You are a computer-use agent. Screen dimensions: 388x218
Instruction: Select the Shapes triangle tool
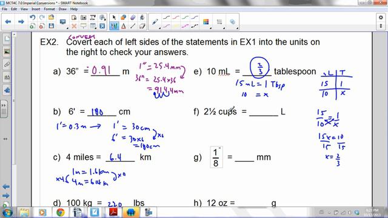click(x=123, y=25)
